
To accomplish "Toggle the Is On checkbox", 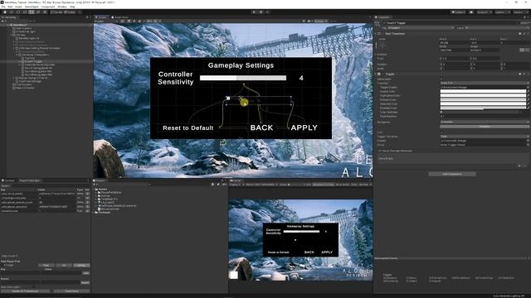I will click(x=441, y=132).
